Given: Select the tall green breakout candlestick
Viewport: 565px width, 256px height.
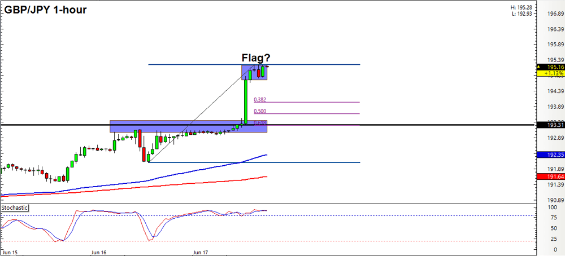Looking at the screenshot, I should click(246, 101).
